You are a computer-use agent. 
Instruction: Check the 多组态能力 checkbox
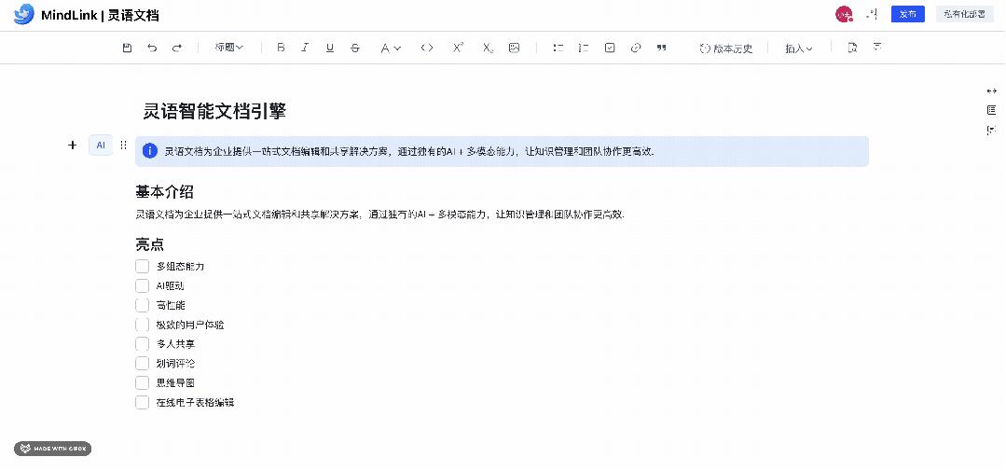tap(142, 266)
